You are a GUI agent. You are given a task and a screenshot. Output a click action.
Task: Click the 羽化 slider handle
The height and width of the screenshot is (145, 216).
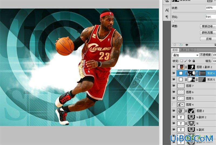pos(173,21)
